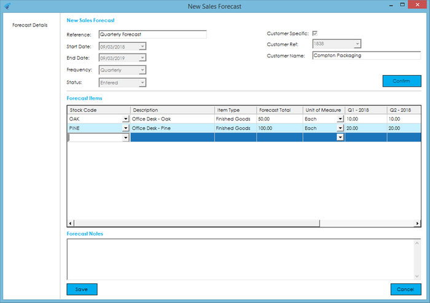Click the grid's scroll right arrow

click(417, 223)
